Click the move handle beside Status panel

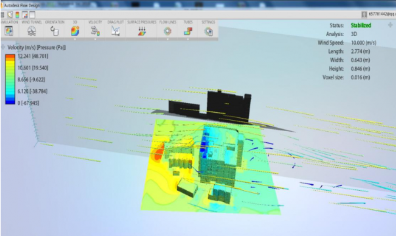pos(390,25)
